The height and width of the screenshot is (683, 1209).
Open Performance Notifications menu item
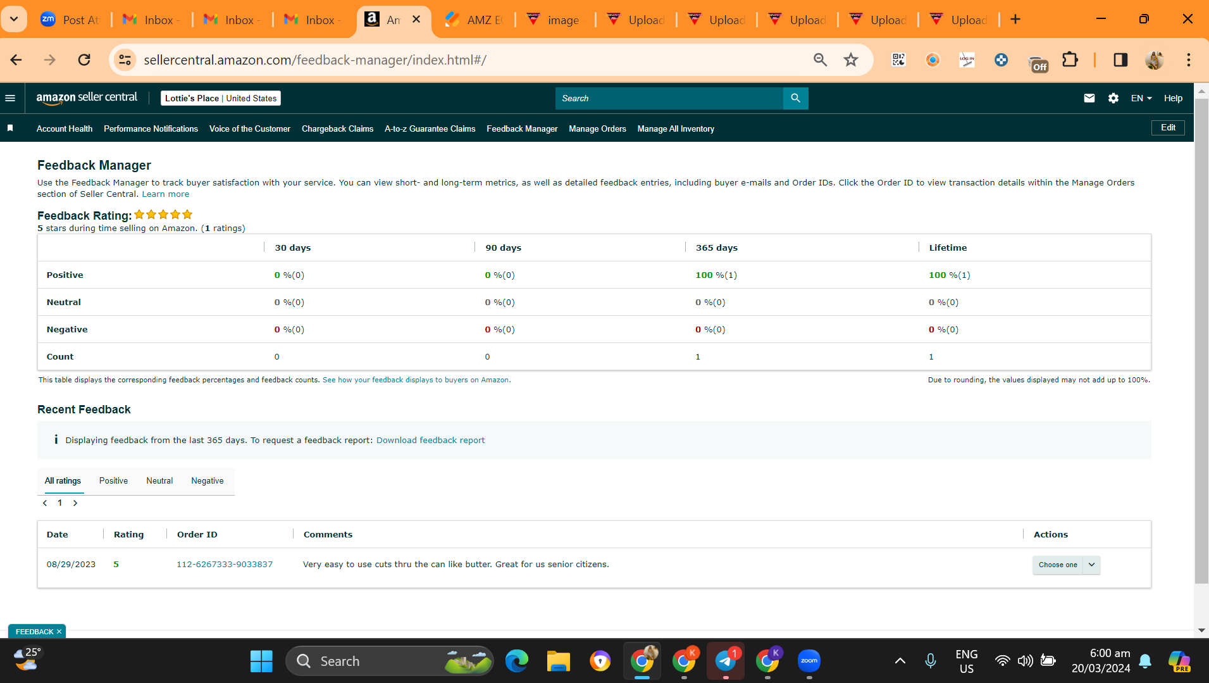(151, 128)
